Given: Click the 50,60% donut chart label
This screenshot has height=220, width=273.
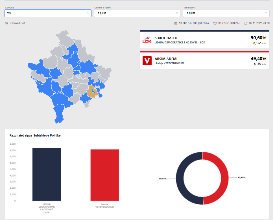Looking at the screenshot, I should [163, 179].
